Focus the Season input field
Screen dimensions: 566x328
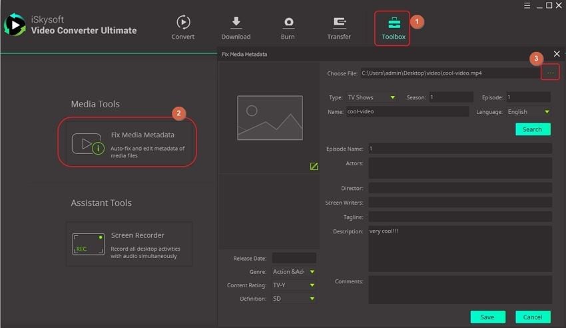451,97
